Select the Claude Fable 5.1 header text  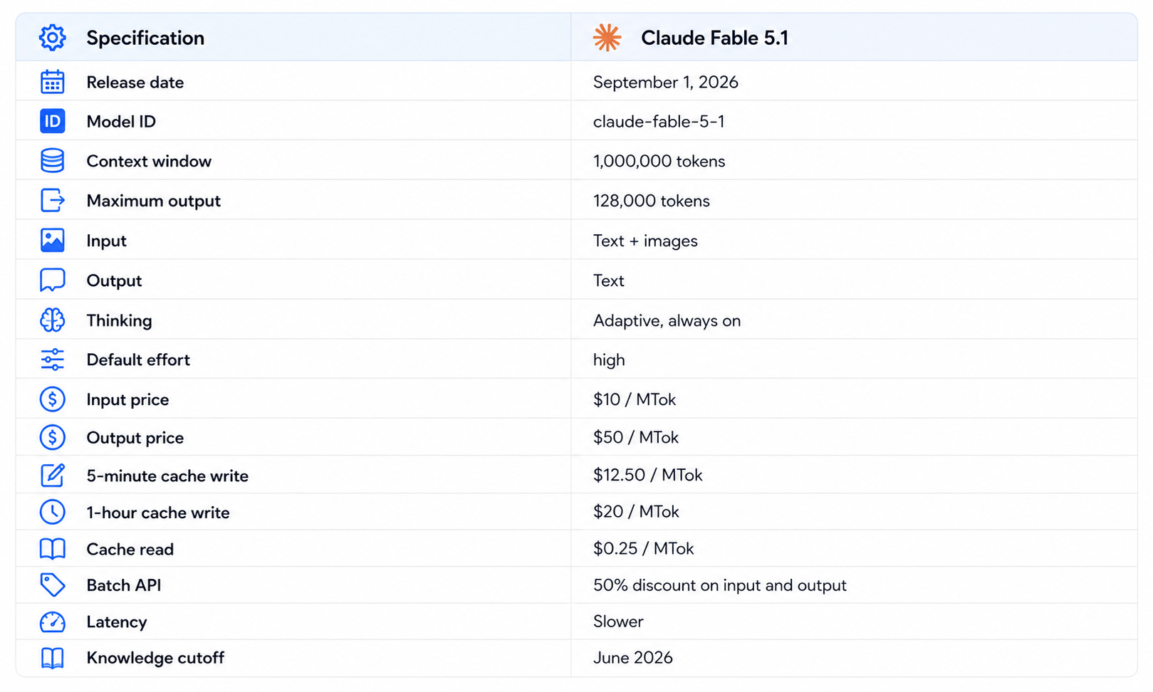click(x=714, y=38)
